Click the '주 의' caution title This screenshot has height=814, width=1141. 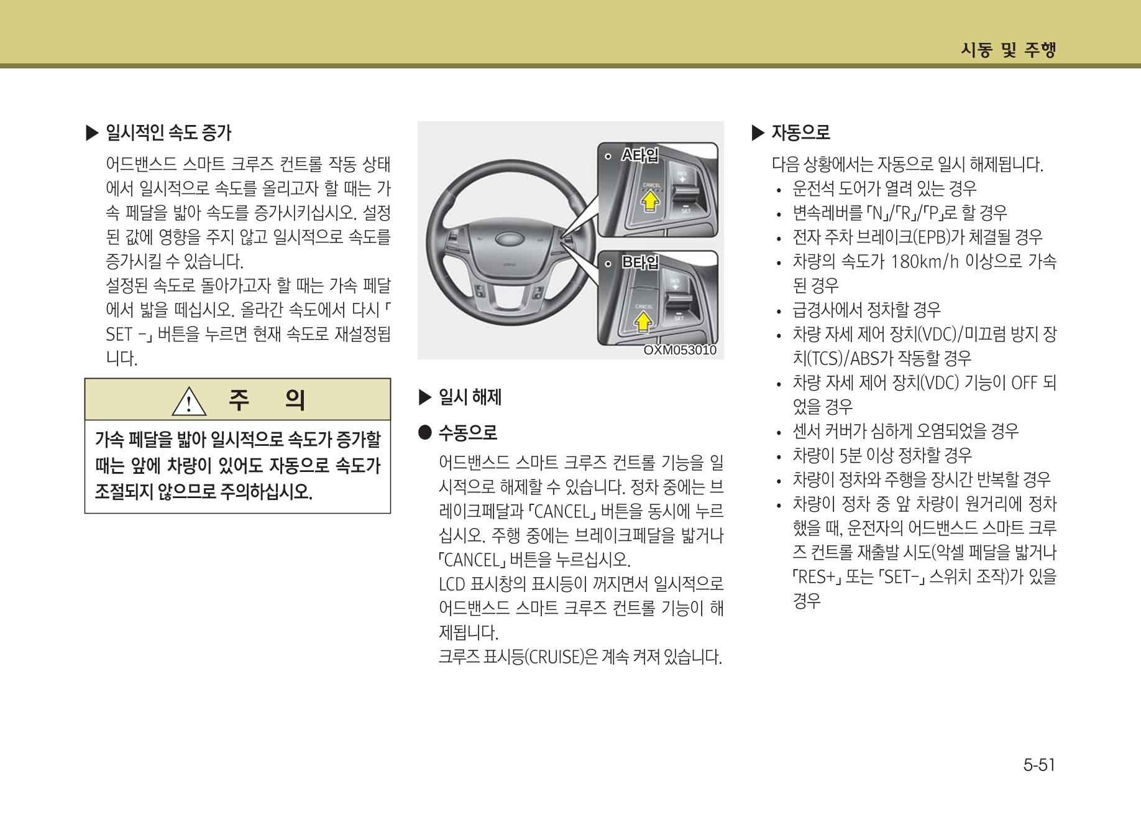pyautogui.click(x=267, y=400)
